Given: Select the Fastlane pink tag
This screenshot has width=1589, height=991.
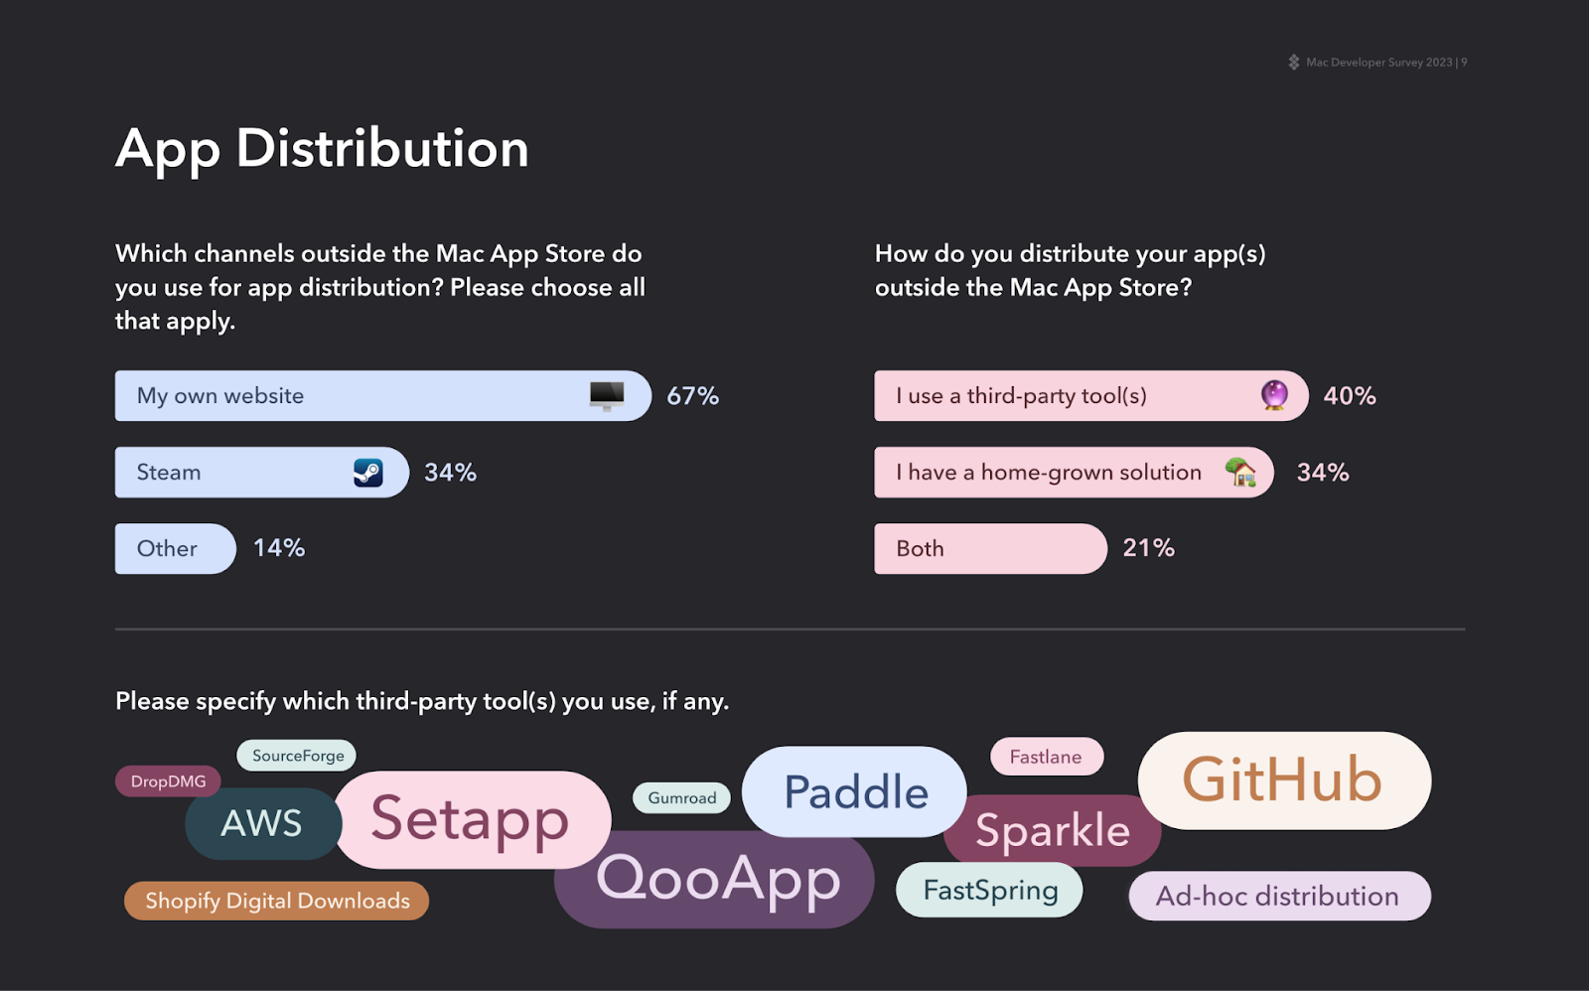Looking at the screenshot, I should pyautogui.click(x=1046, y=757).
